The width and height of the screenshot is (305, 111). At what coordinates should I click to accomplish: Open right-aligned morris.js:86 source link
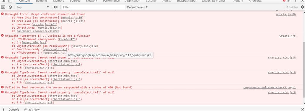286,14
